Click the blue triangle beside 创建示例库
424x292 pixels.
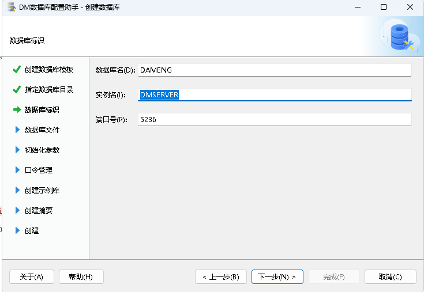[17, 190]
